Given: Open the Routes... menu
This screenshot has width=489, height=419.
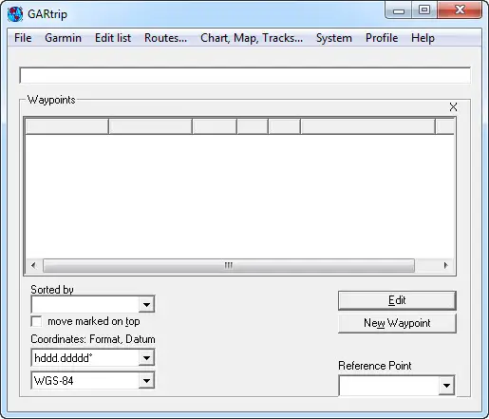Looking at the screenshot, I should [x=165, y=38].
